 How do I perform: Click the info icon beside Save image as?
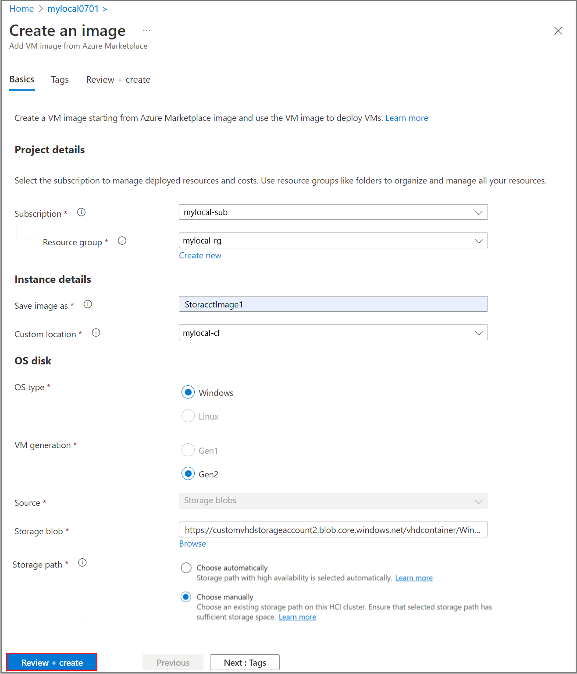88,304
